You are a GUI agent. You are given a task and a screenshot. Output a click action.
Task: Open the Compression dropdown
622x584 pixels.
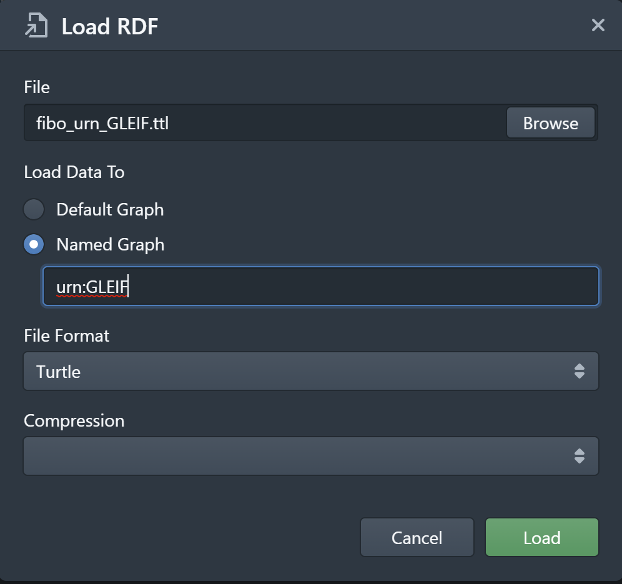(310, 456)
